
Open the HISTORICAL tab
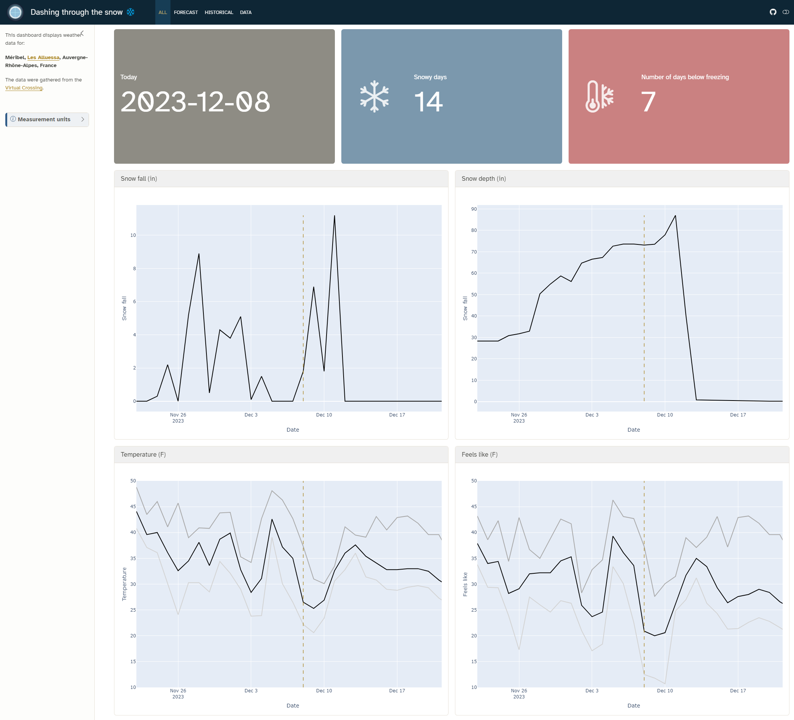[219, 13]
